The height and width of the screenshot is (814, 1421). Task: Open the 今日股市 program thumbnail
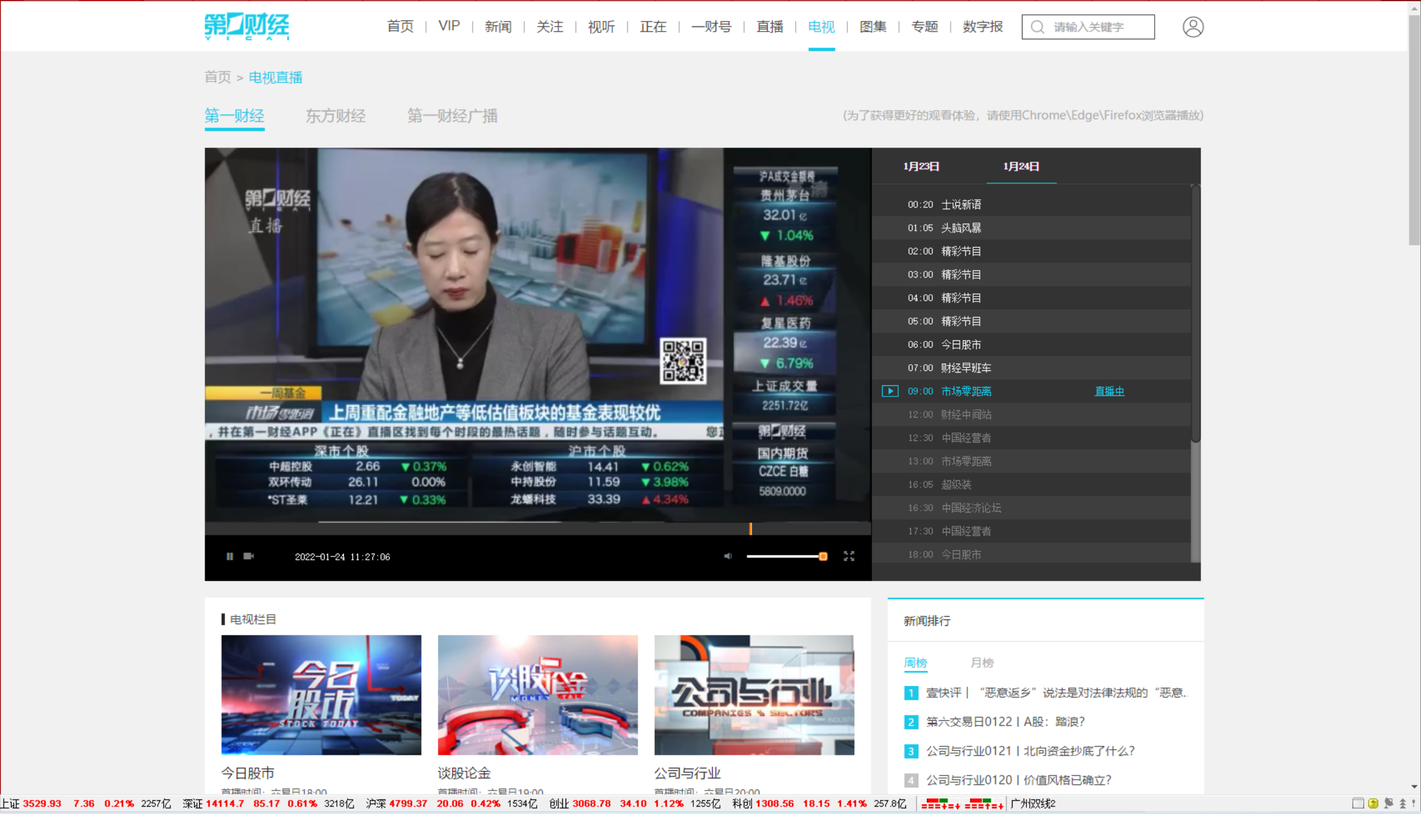click(321, 695)
